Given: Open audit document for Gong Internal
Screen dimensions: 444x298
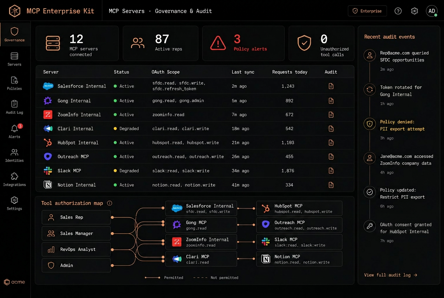Looking at the screenshot, I should coord(331,101).
